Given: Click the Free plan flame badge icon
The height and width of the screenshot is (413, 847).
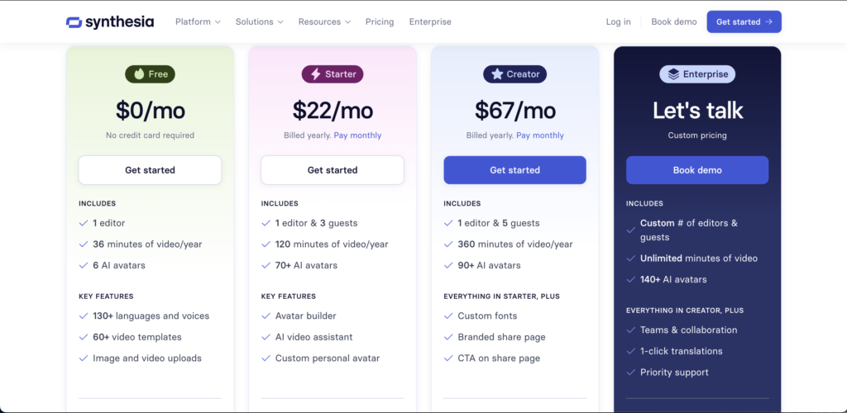Looking at the screenshot, I should (x=137, y=74).
